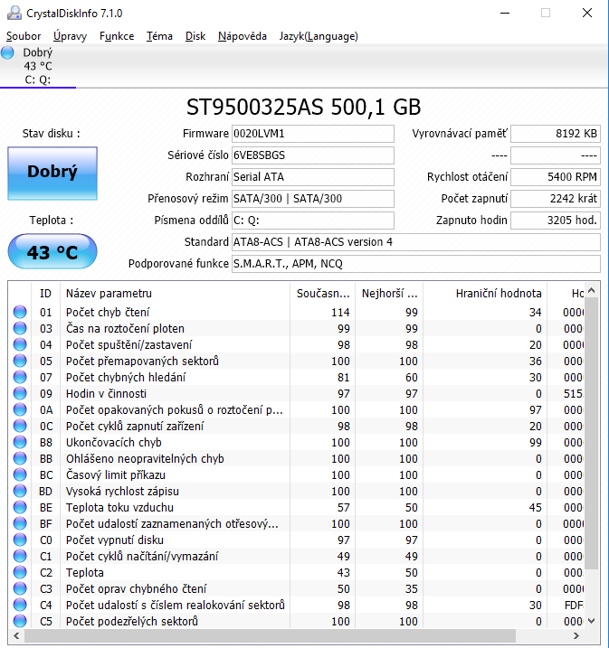Click status icon for Hodin v činnosti row

pos(20,393)
